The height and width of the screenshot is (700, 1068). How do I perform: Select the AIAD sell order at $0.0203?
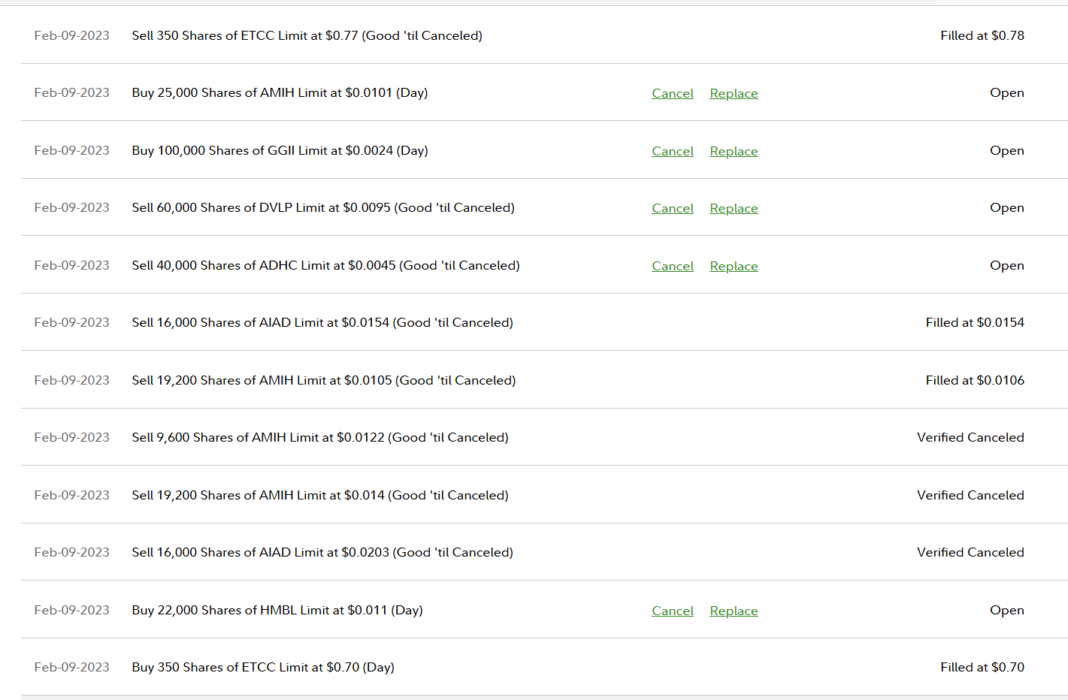pos(322,552)
